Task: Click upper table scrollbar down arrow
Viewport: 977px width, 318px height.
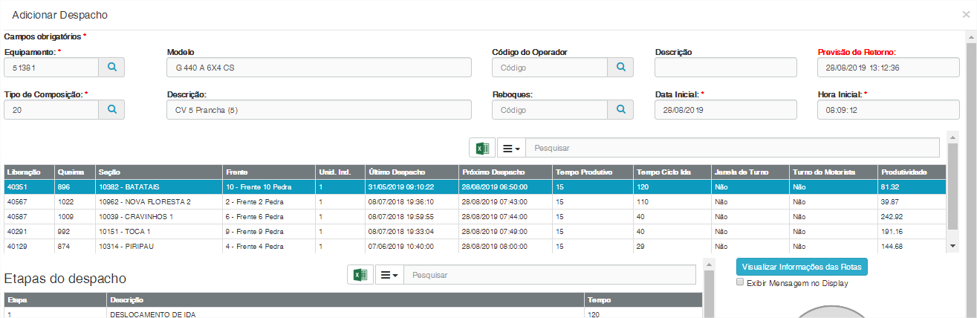Action: [952, 245]
